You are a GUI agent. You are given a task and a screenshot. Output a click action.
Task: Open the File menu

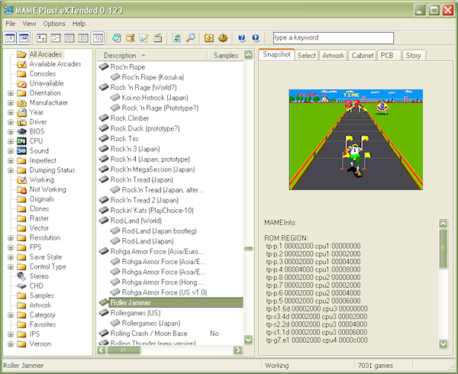11,24
